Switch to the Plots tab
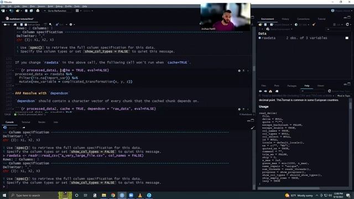354x199 pixels. click(277, 86)
